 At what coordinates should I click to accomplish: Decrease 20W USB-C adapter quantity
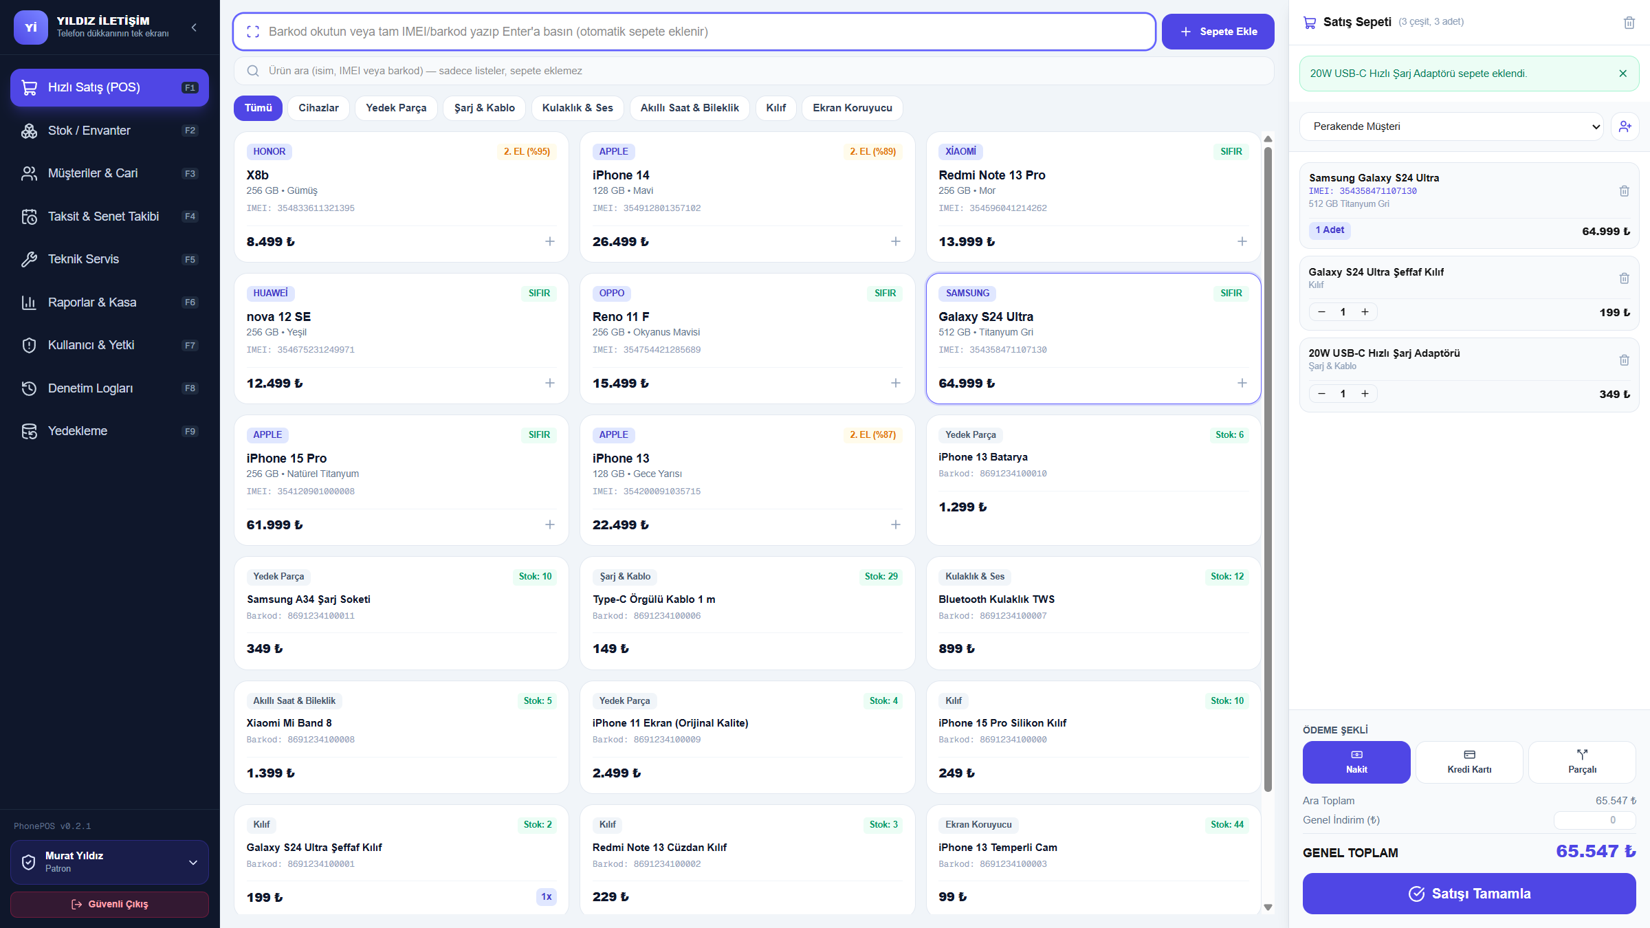pos(1321,394)
